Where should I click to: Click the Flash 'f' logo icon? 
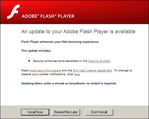[x=14, y=12]
